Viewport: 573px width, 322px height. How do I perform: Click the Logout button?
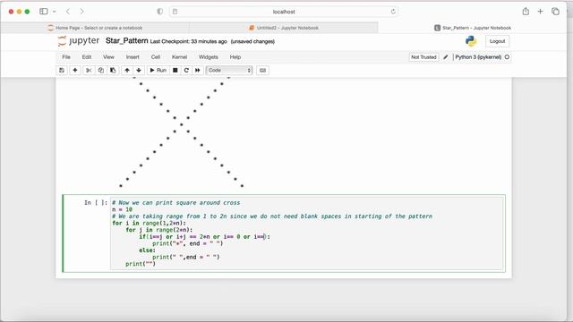(497, 41)
